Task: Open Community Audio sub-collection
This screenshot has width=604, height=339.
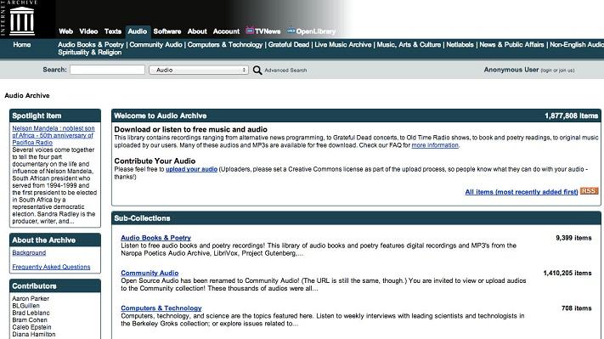Action: pyautogui.click(x=150, y=273)
